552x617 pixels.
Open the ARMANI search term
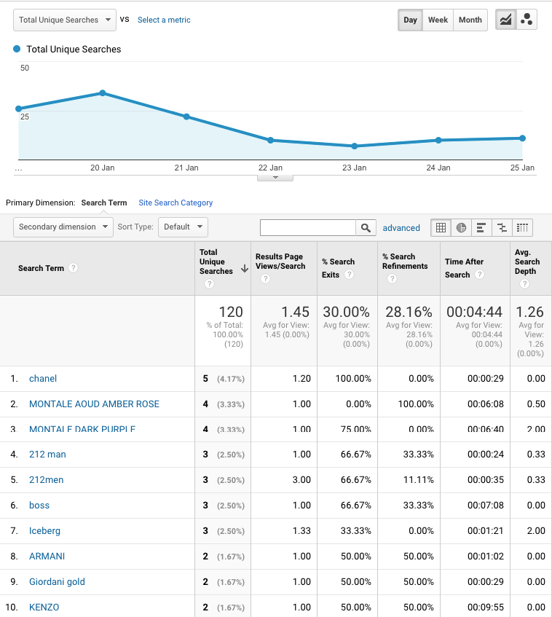(47, 557)
